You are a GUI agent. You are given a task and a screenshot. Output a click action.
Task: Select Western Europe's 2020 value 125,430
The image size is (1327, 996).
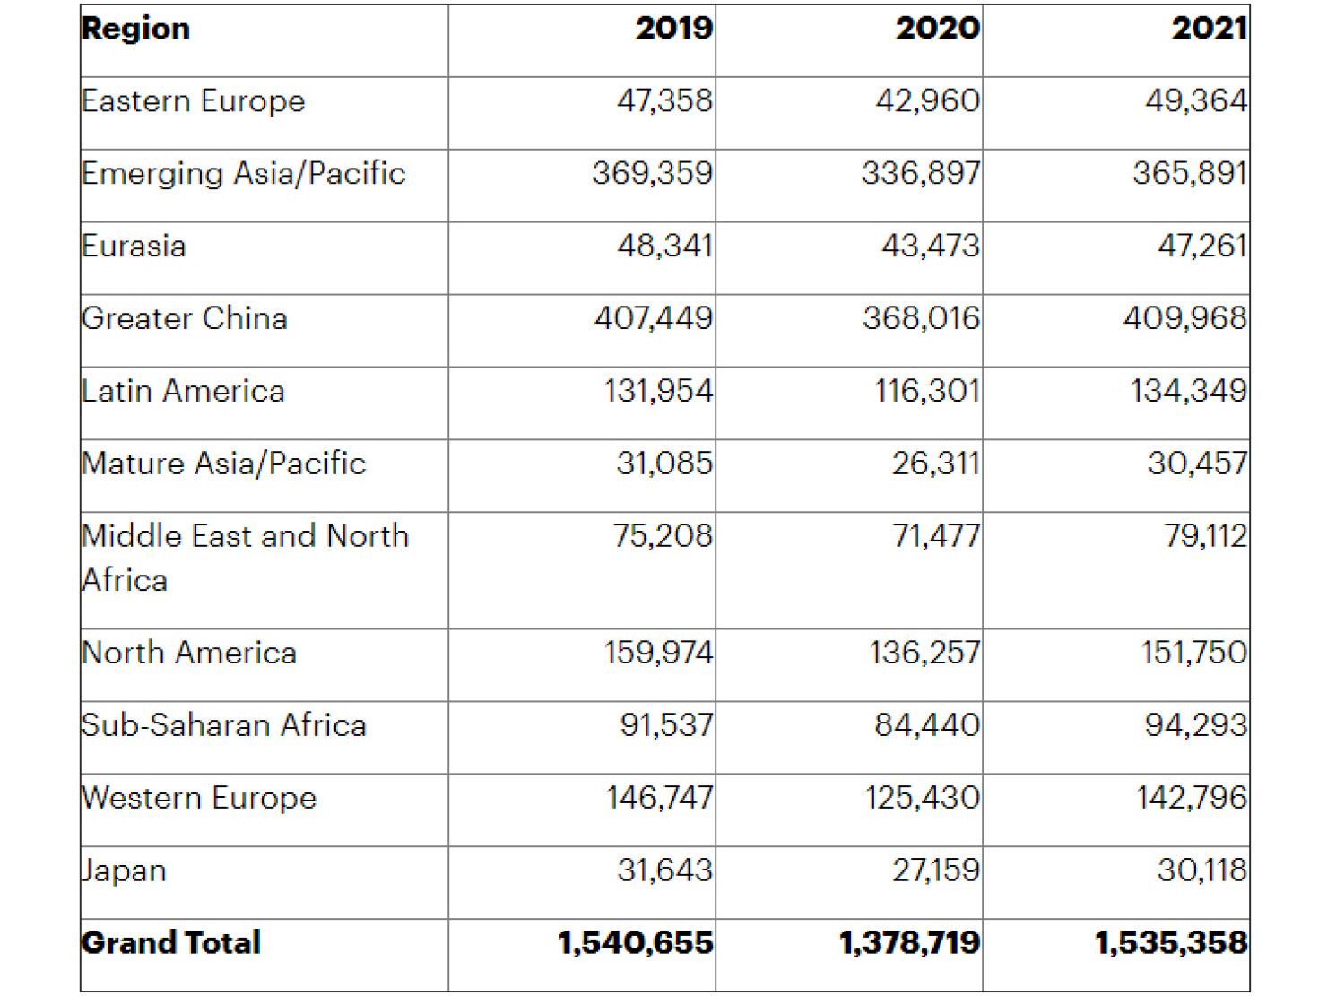pos(922,798)
